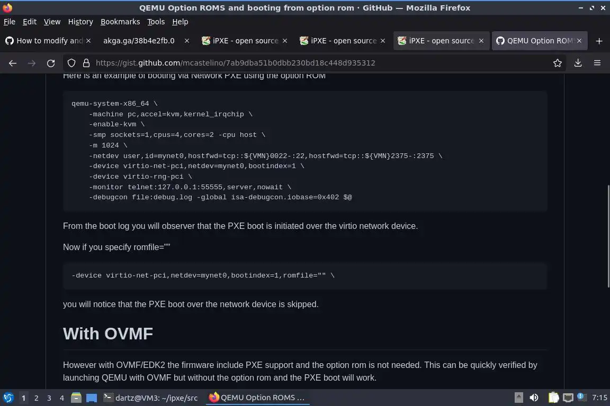Open the file manager taskbar icon
The image size is (610, 406).
tap(76, 398)
